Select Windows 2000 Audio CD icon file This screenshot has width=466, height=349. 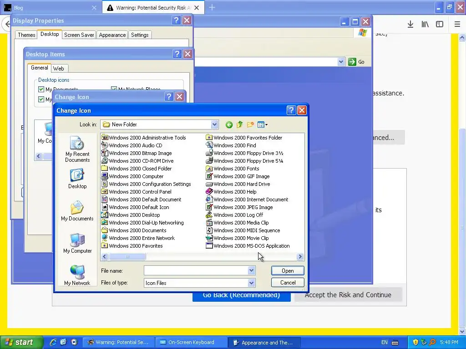point(132,145)
